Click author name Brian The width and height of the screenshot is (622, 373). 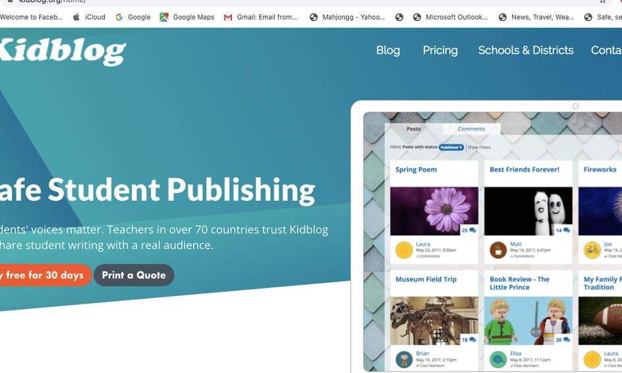[x=422, y=353]
